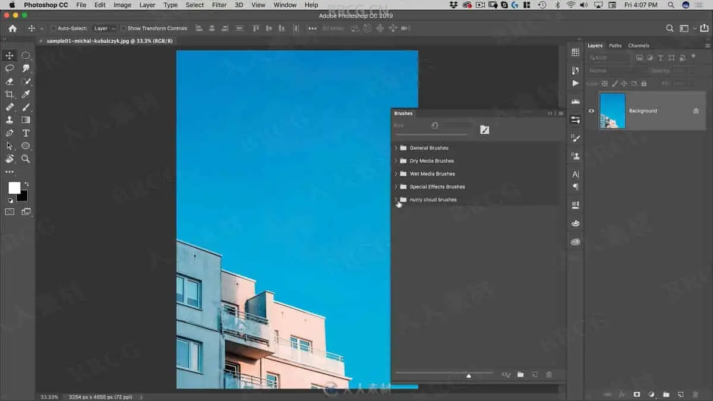Toggle Quick Mask mode button
713x401 pixels.
tap(10, 211)
